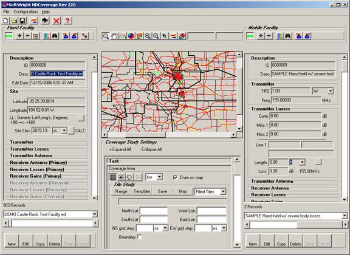The image size is (350, 255).
Task: Toggle the Draw on map checkbox
Action: coord(175,177)
